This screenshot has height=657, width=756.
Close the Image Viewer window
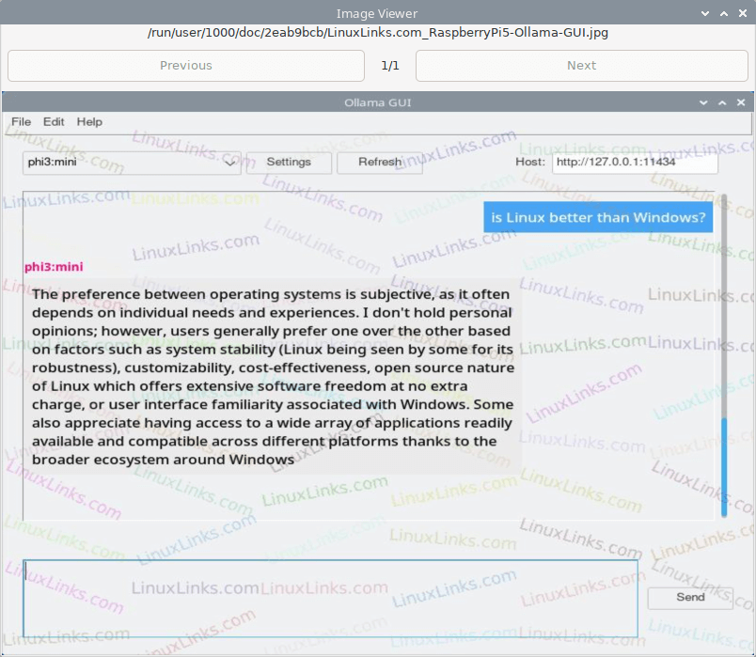click(743, 13)
